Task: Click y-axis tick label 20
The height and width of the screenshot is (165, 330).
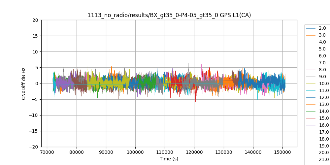Action: pyautogui.click(x=35, y=20)
